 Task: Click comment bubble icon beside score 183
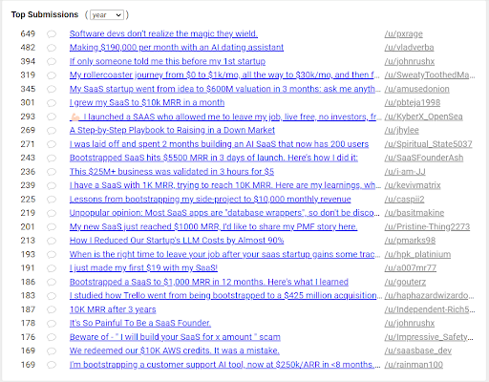point(52,296)
